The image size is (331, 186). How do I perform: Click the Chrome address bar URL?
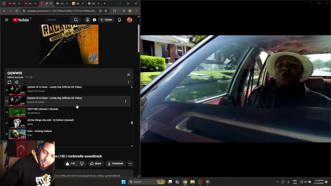(62, 11)
